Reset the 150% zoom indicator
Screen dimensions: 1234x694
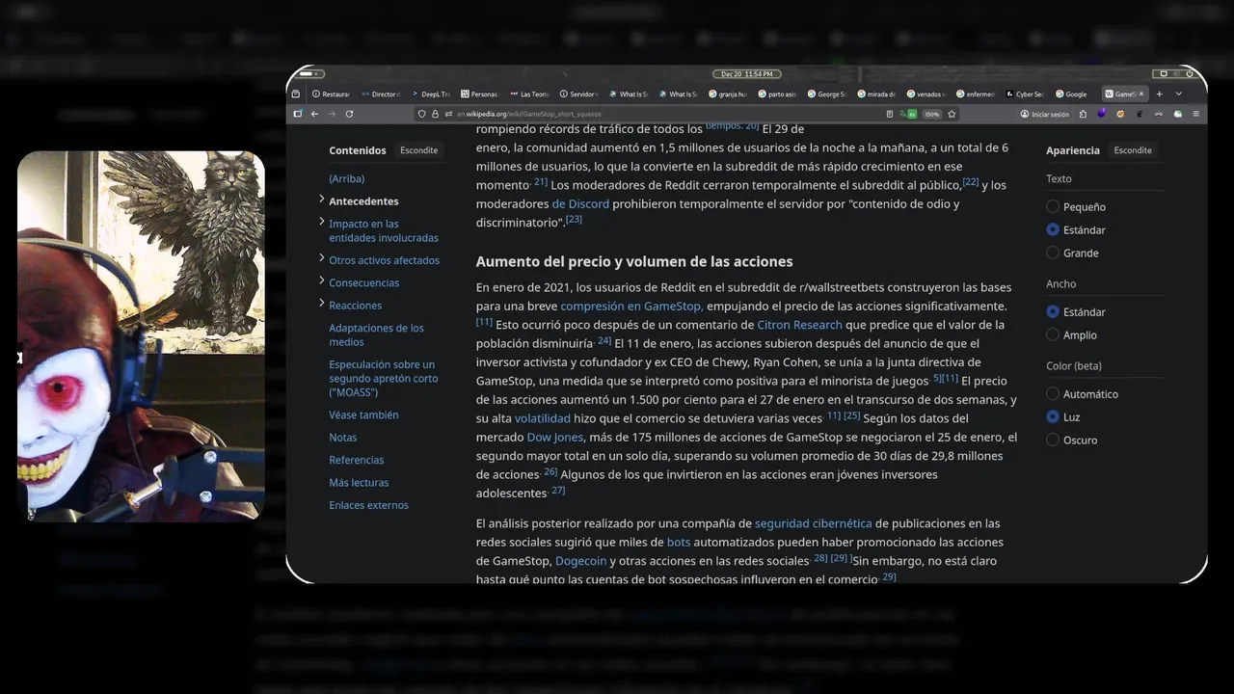click(932, 114)
